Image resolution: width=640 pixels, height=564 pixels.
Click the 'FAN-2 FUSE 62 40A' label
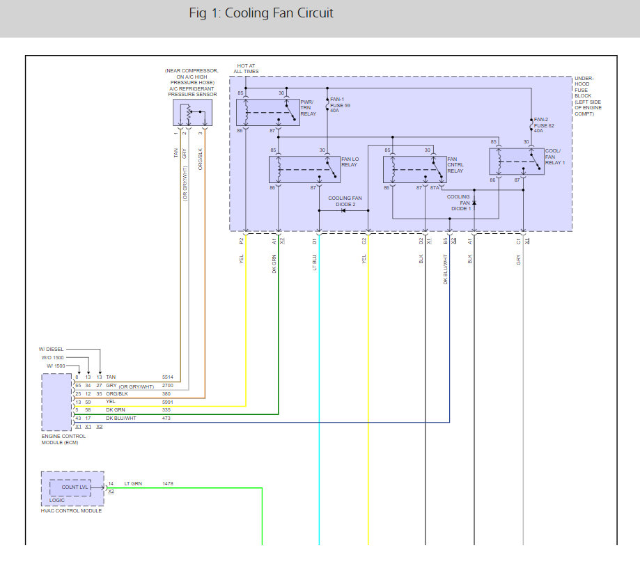[544, 125]
